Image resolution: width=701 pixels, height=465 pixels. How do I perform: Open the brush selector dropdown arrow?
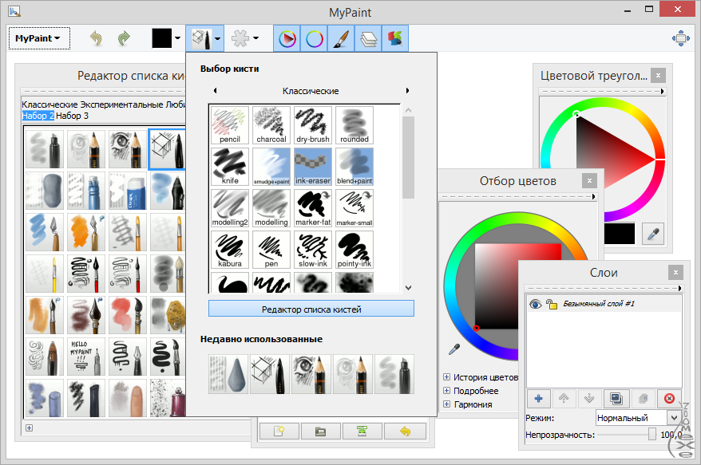point(218,39)
